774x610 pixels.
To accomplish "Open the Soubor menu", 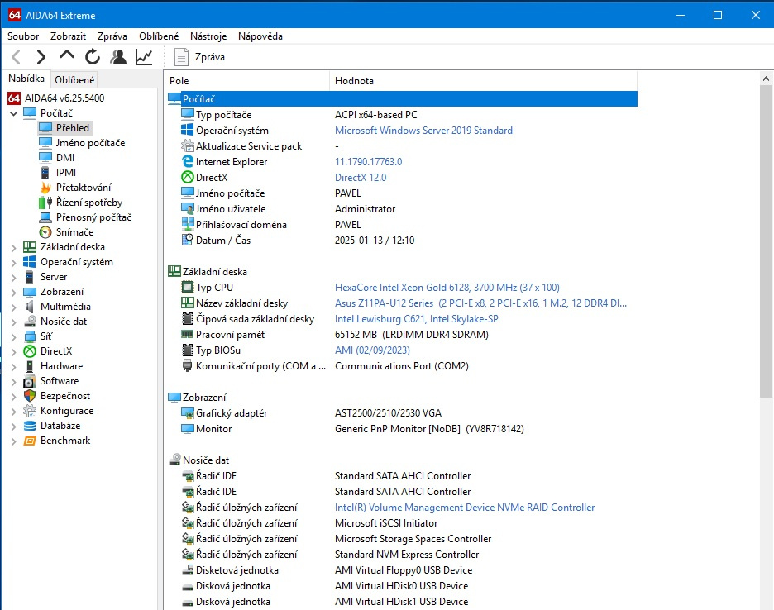I will click(x=23, y=36).
